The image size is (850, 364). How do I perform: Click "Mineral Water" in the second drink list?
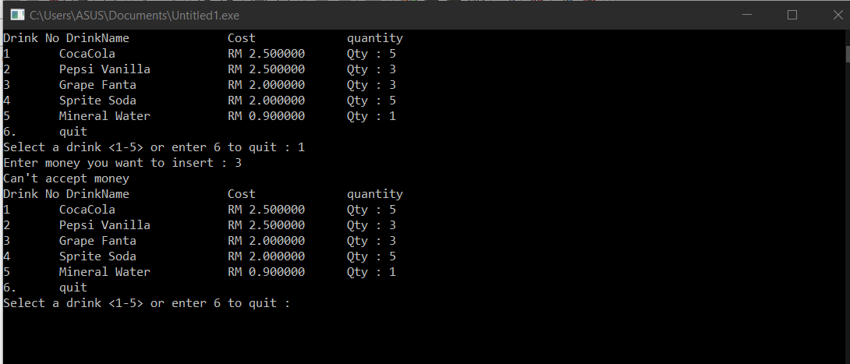[104, 271]
